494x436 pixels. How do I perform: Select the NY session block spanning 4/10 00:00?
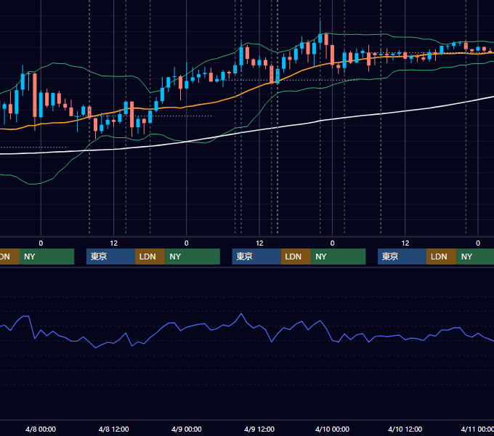[x=339, y=257]
